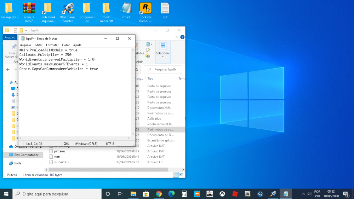This screenshot has width=354, height=199.
Task: Switch Explorer to details view
Action: click(175, 175)
